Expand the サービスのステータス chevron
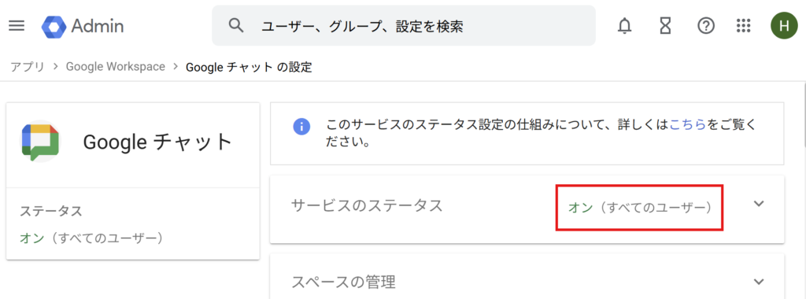Screen dimensions: 806x299 point(759,204)
